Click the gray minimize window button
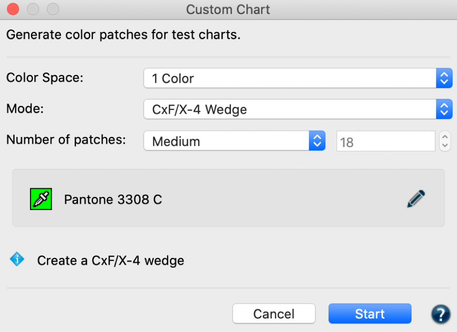This screenshot has width=457, height=332. click(x=33, y=9)
